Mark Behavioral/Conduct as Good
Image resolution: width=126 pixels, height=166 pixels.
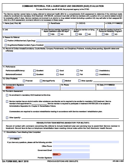click(58, 74)
